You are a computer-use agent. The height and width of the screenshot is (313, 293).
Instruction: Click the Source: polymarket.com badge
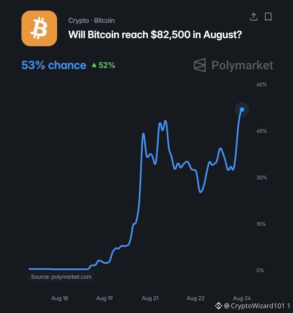pos(61,277)
